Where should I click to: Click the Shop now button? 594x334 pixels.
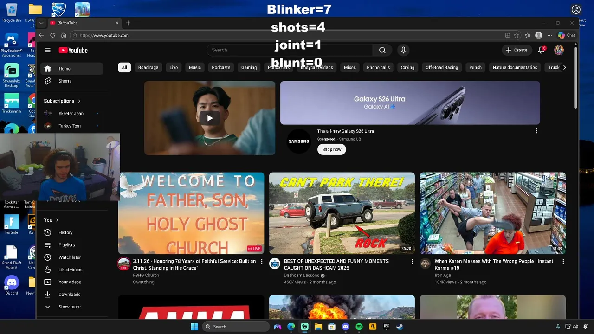[x=332, y=149]
